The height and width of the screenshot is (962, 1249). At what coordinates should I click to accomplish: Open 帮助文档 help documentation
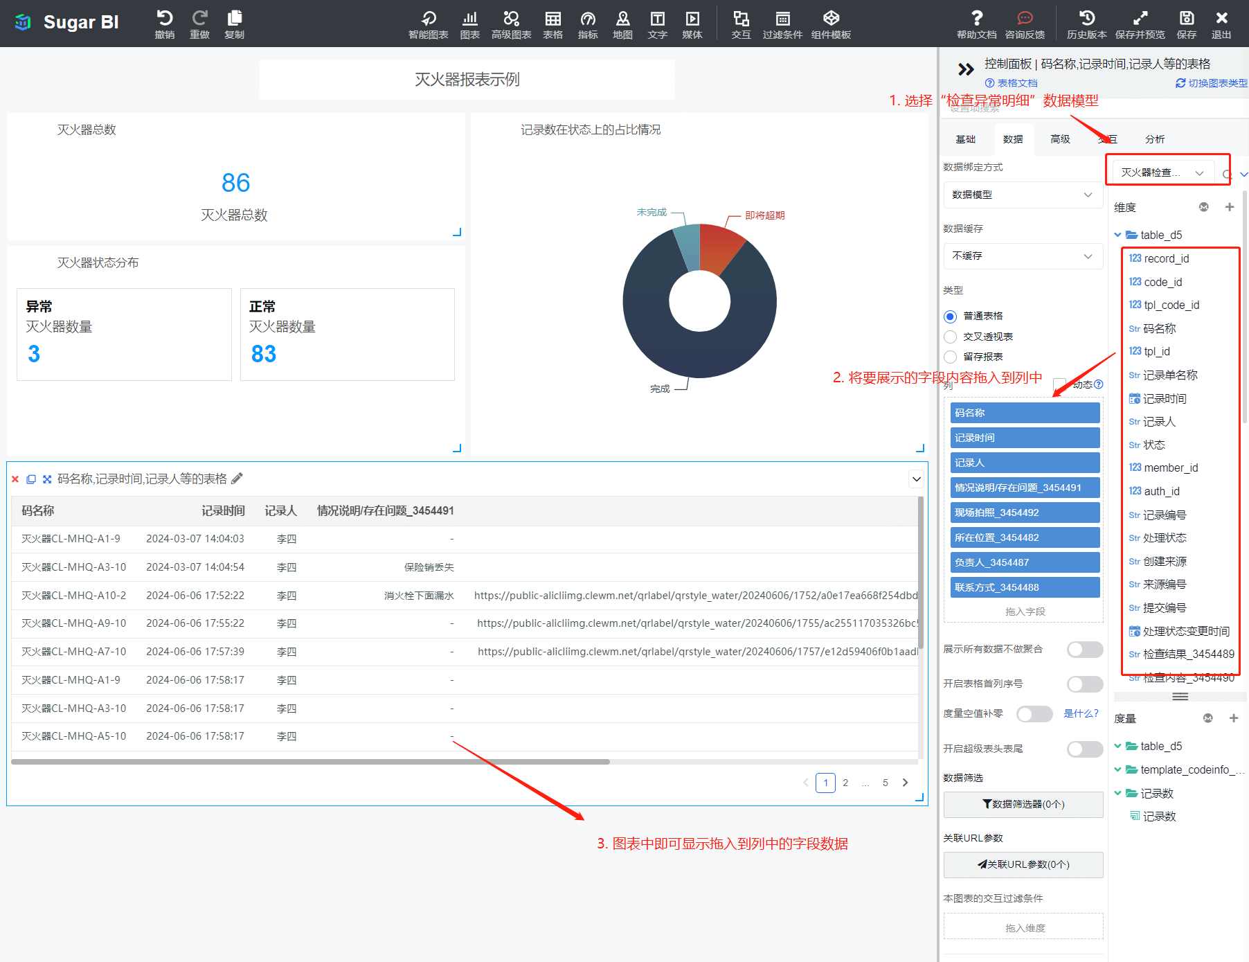[x=976, y=18]
